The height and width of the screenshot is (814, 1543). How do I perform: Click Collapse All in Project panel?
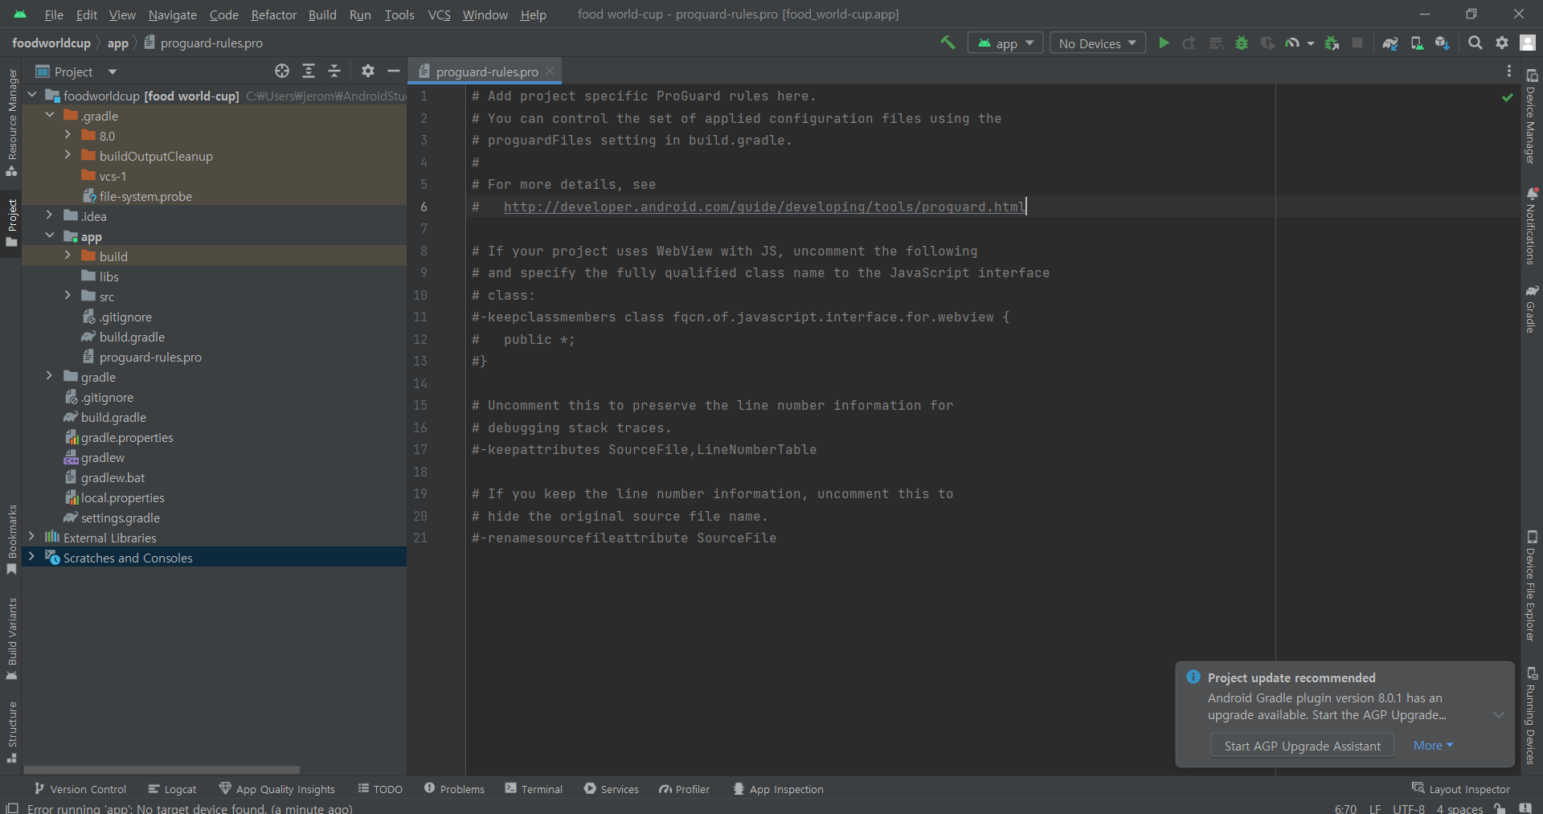coord(334,72)
